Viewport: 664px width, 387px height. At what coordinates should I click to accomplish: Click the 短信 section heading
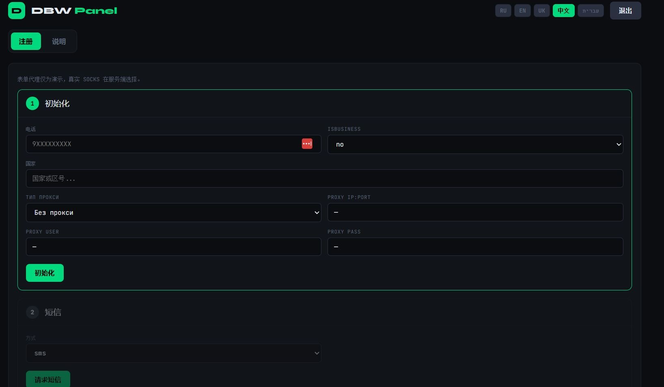pyautogui.click(x=53, y=312)
